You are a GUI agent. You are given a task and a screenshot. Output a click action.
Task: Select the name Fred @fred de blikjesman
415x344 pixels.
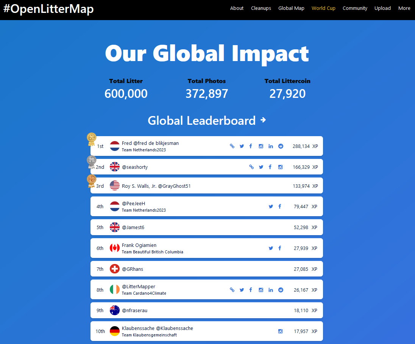150,143
